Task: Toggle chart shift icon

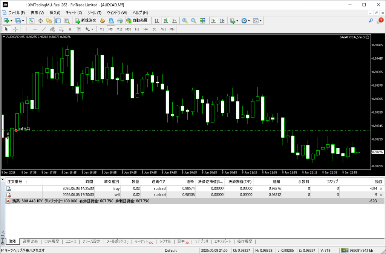Action: click(x=222, y=21)
